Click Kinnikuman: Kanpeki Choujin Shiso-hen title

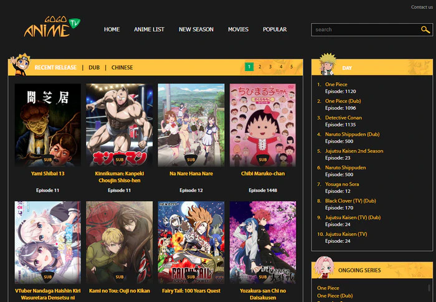120,177
